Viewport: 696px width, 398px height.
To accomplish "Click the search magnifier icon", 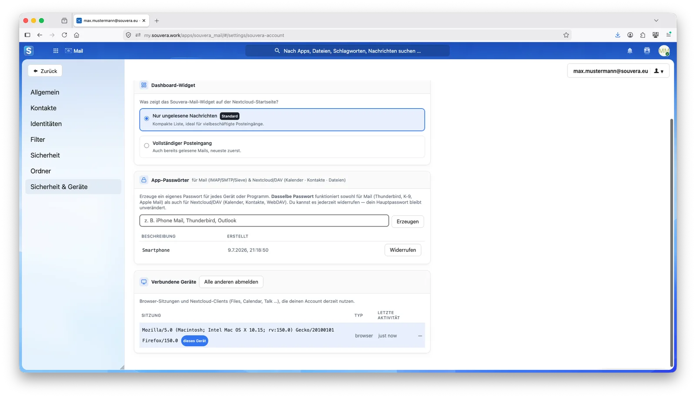I will [277, 51].
